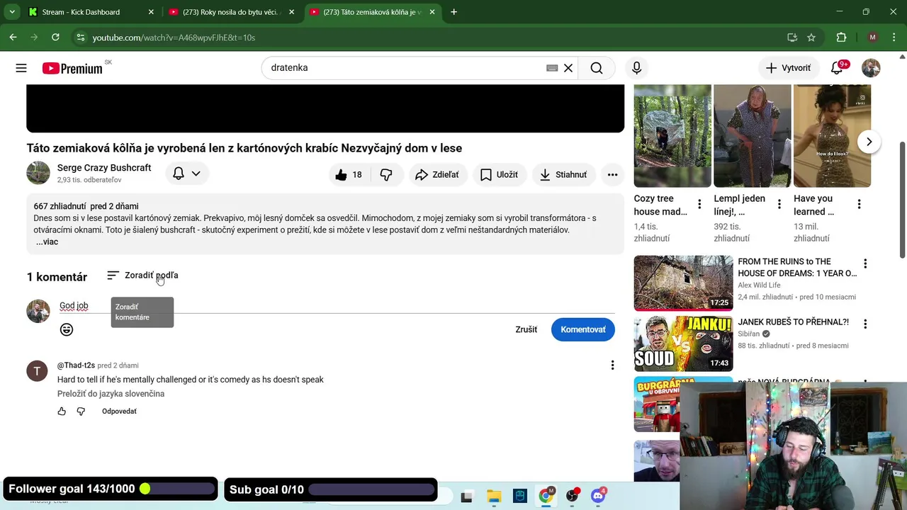Screen dimensions: 907x510
Task: View site information icon in address bar
Action: pyautogui.click(x=80, y=38)
